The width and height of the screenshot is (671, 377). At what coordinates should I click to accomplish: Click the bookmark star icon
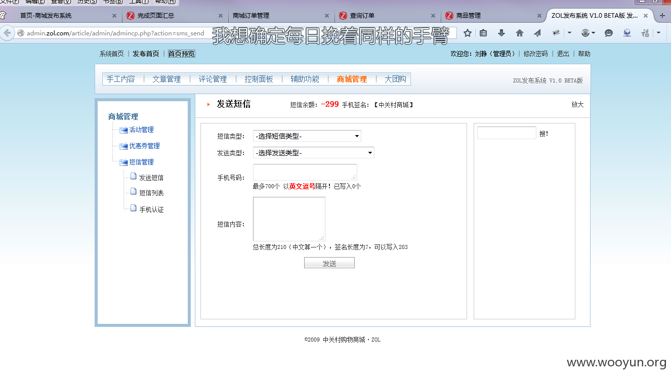468,33
